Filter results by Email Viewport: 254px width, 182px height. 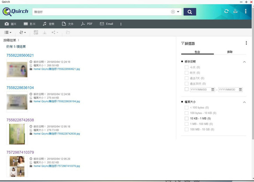click(106, 24)
